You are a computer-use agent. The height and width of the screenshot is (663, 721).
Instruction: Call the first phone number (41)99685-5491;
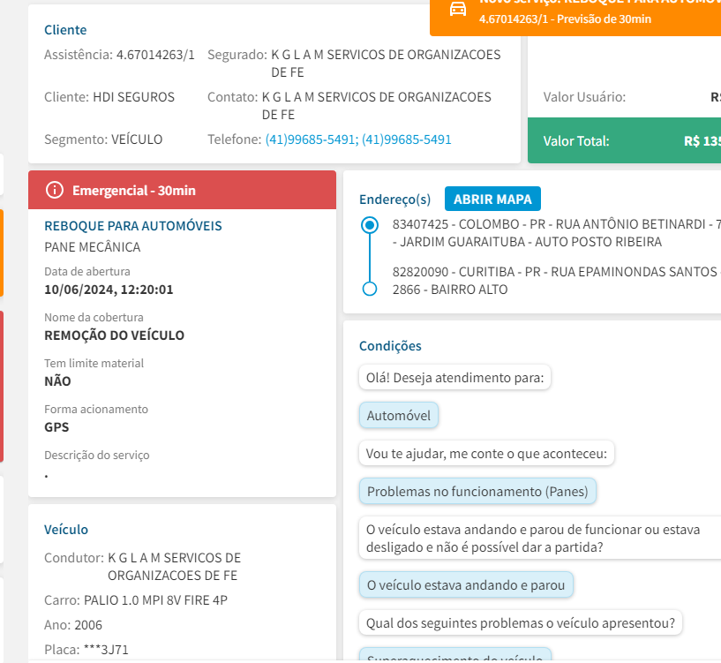[x=312, y=139]
